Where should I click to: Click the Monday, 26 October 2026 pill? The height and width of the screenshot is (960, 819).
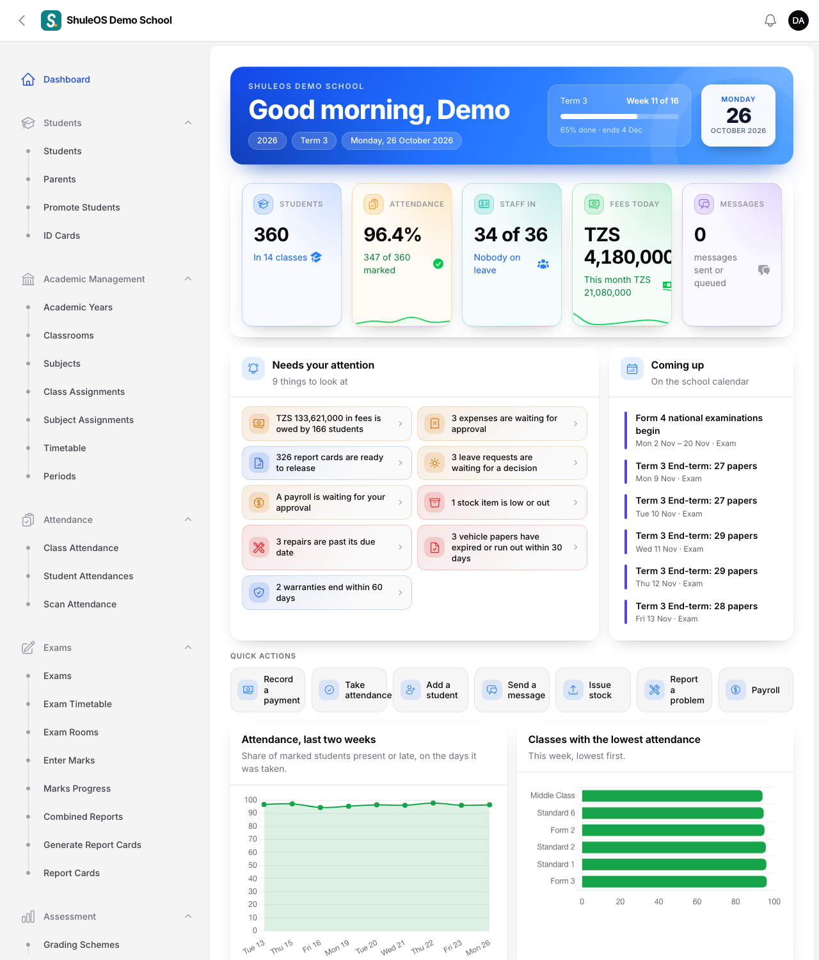tap(402, 141)
